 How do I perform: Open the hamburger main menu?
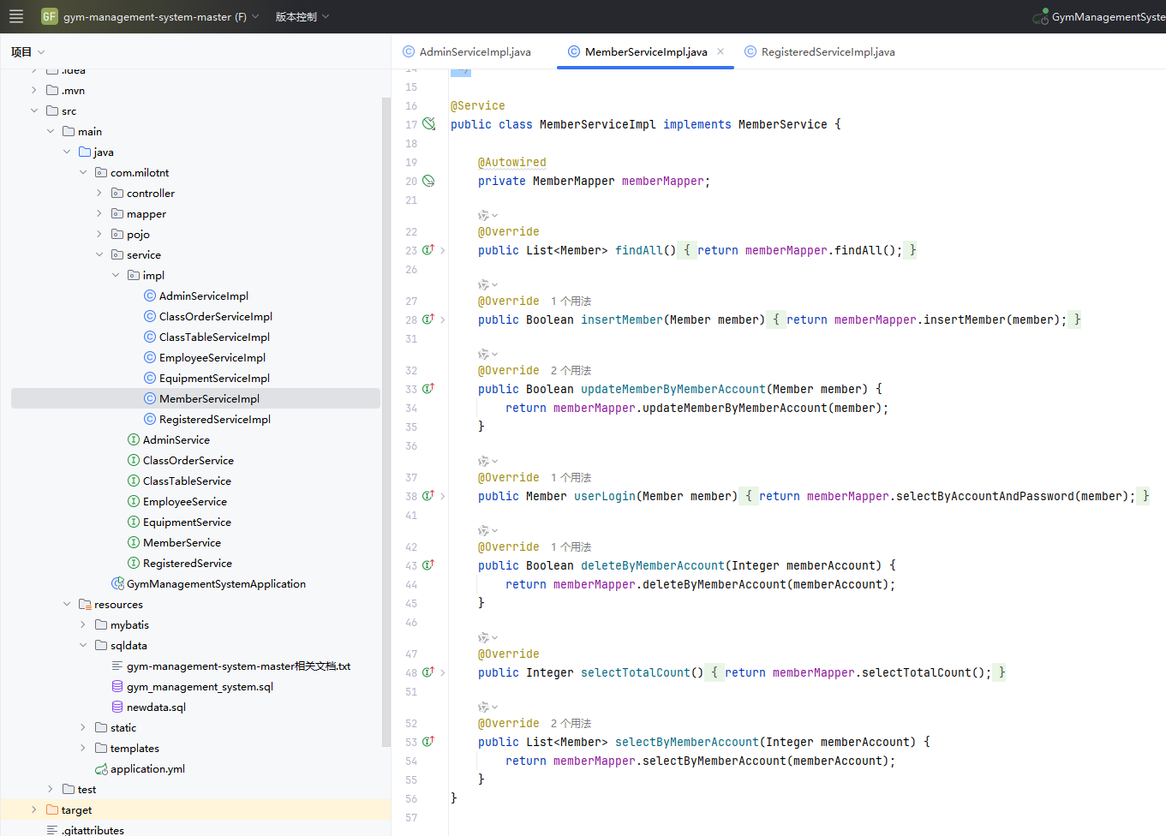click(x=16, y=16)
